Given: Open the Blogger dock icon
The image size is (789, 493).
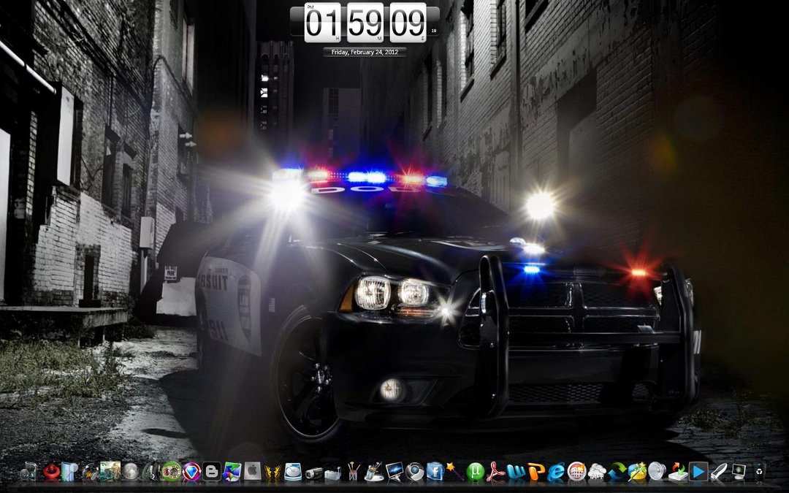Looking at the screenshot, I should pos(212,471).
